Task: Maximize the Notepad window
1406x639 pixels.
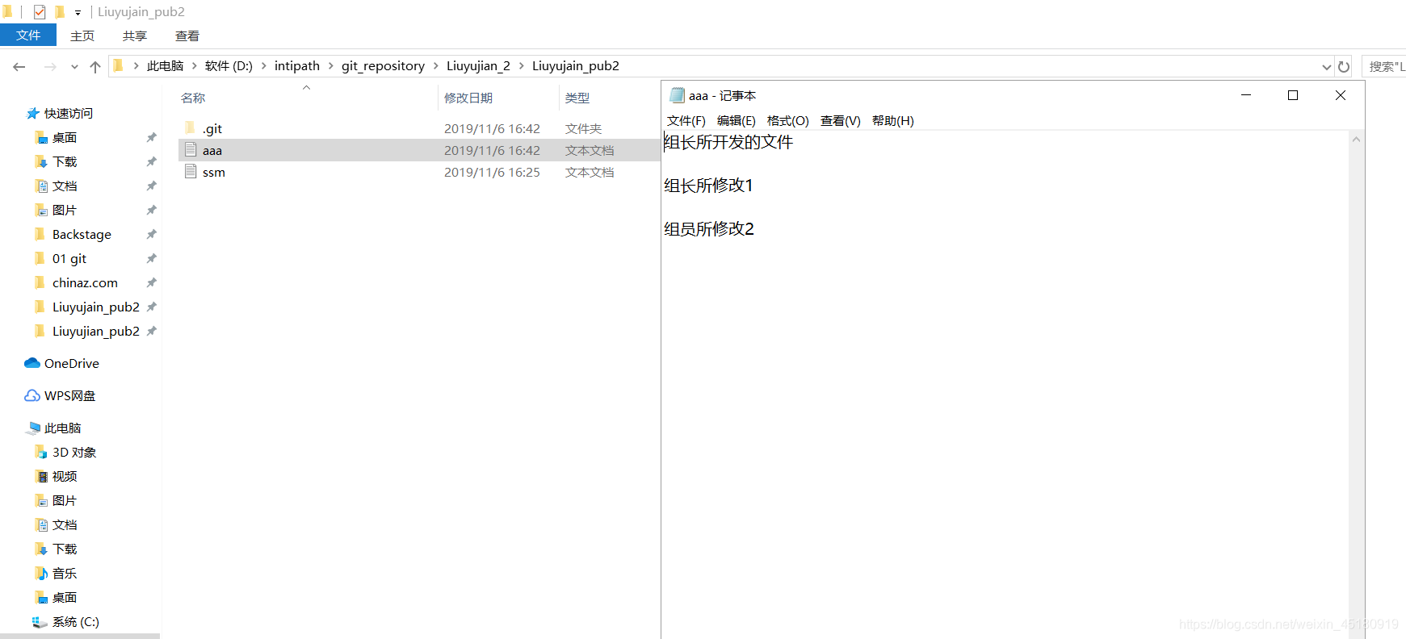Action: click(1293, 95)
